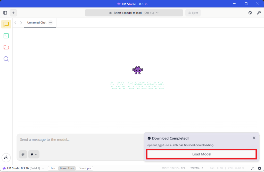Screen dimensions: 264x172
Task: Switch to User mode
Action: tap(53, 168)
